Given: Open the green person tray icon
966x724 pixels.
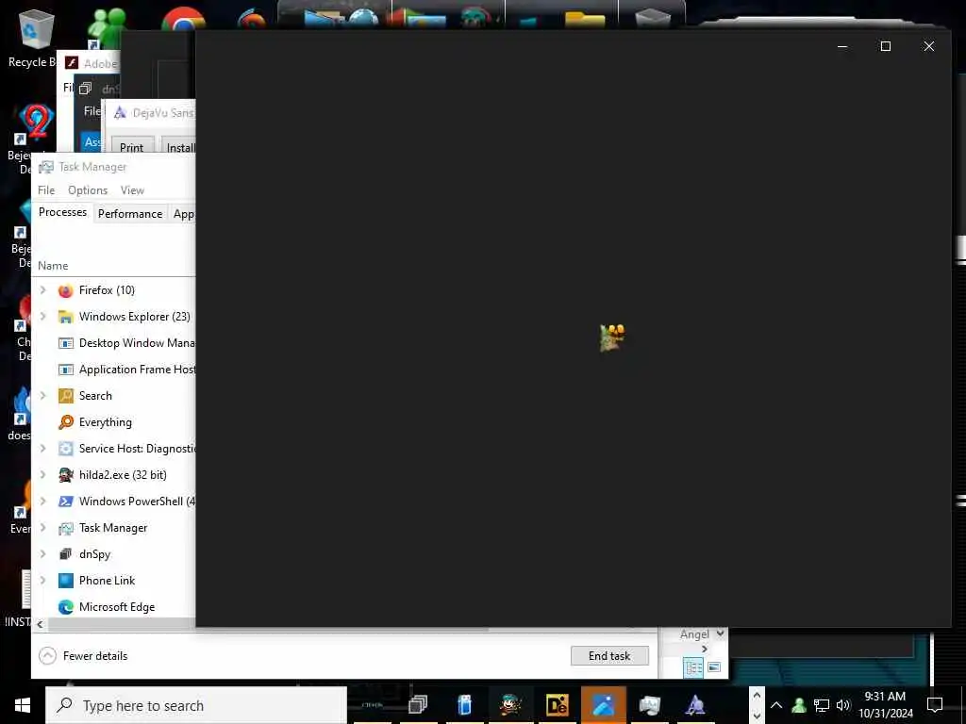Looking at the screenshot, I should pos(799,705).
